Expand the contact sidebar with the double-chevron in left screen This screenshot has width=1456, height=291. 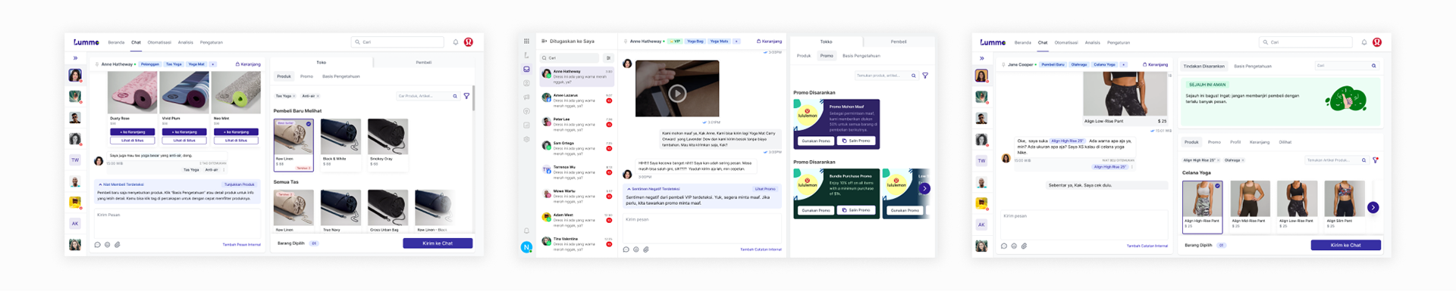pyautogui.click(x=75, y=57)
